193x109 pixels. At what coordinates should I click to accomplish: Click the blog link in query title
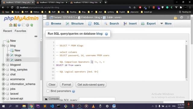tap(100, 34)
